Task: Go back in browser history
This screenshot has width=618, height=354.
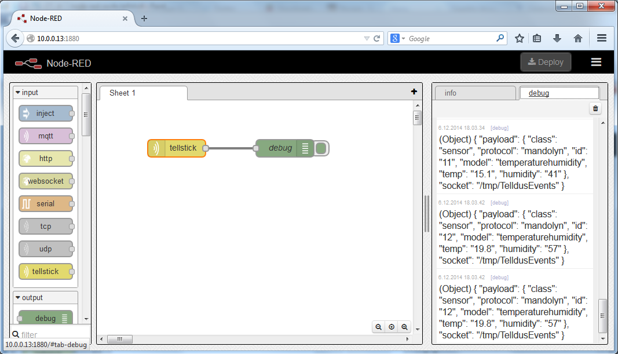Action: click(15, 38)
